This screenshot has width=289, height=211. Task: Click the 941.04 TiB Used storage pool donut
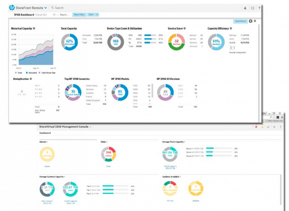click(x=170, y=154)
